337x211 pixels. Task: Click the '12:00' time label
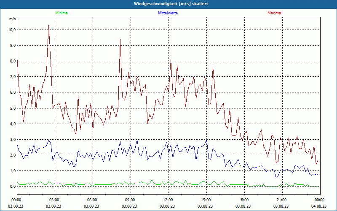point(167,200)
